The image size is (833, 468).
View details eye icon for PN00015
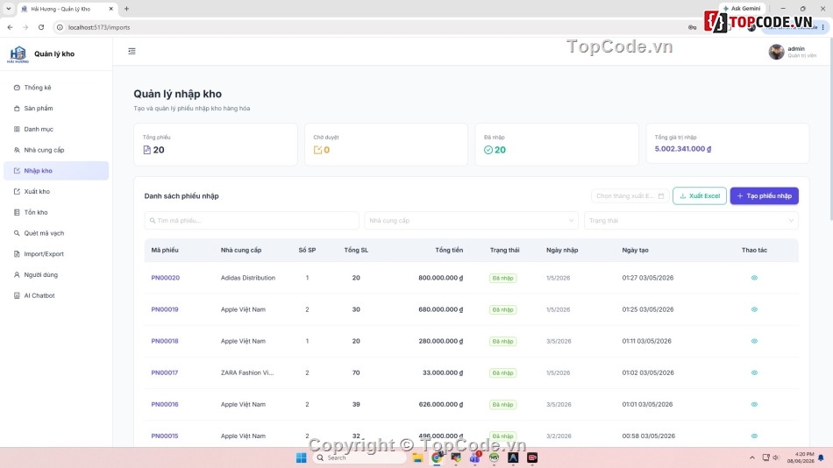tap(754, 436)
